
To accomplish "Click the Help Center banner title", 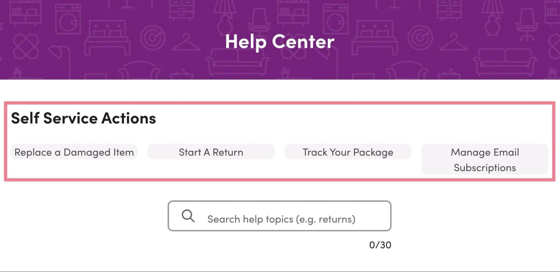I will [x=280, y=42].
